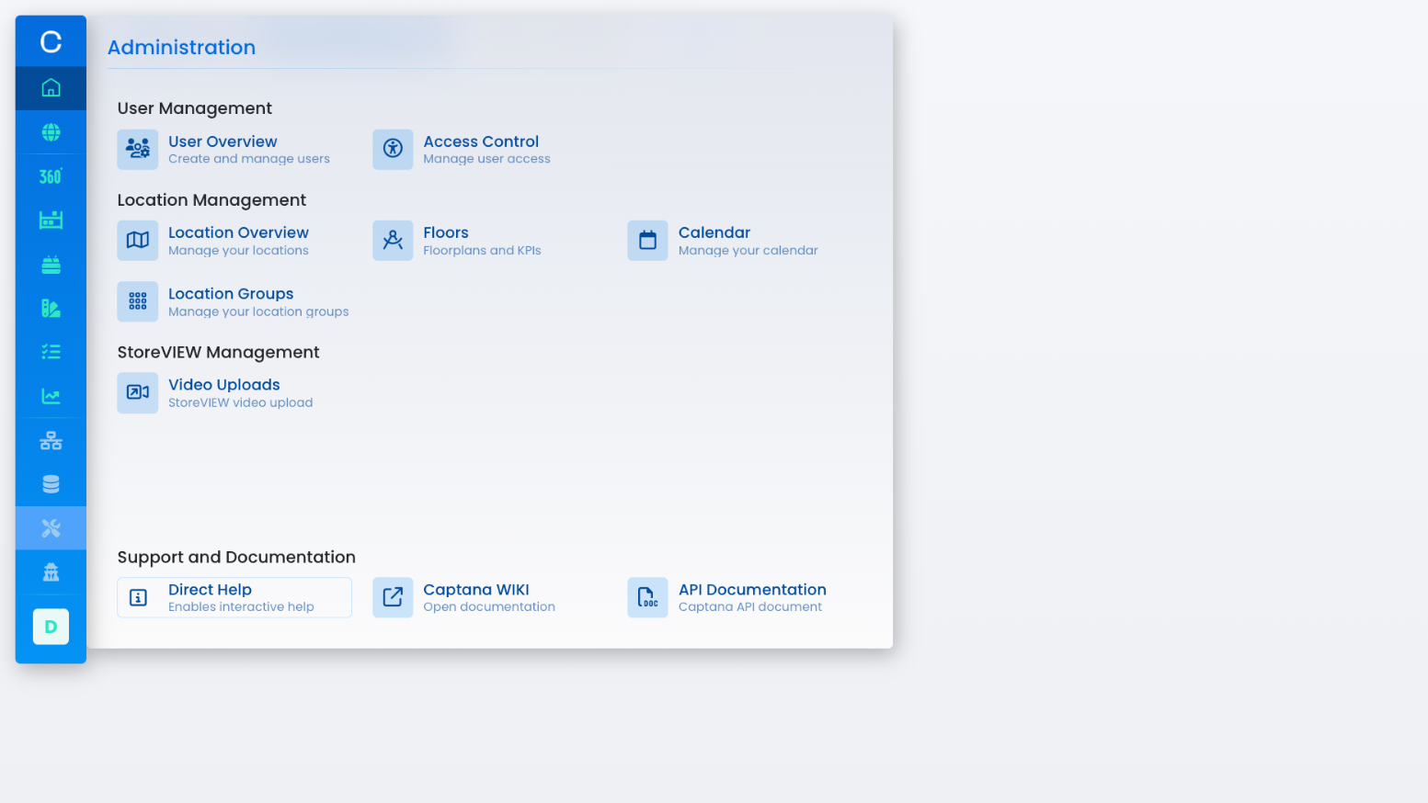The height and width of the screenshot is (803, 1428).
Task: Click the Video Uploads camera icon
Action: [x=138, y=392]
